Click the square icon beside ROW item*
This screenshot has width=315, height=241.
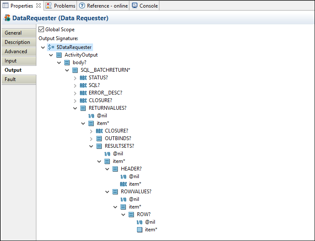[x=140, y=230]
